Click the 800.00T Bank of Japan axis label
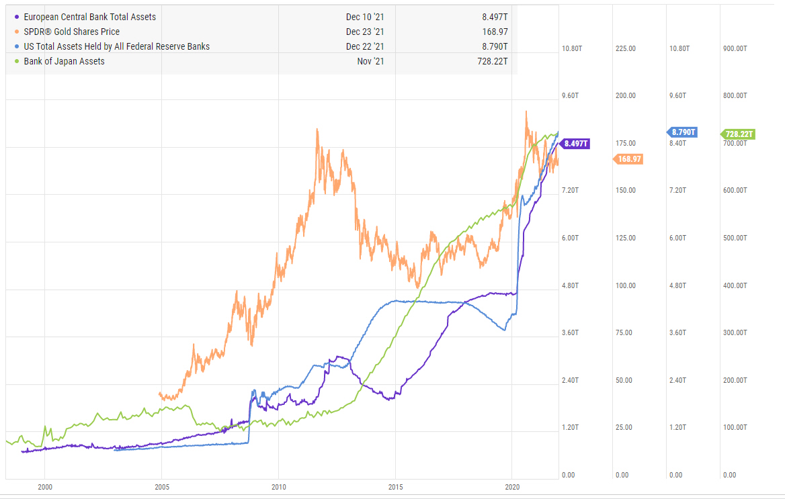The width and height of the screenshot is (785, 499). click(x=735, y=95)
